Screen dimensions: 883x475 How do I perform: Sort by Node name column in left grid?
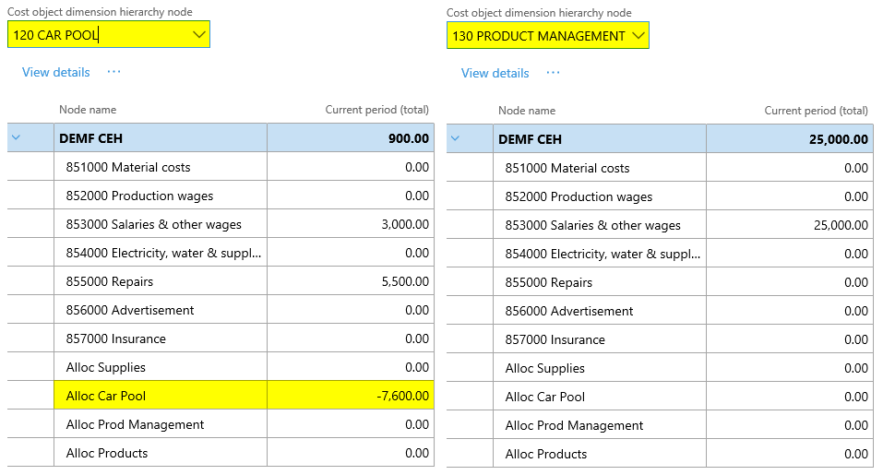(x=88, y=110)
